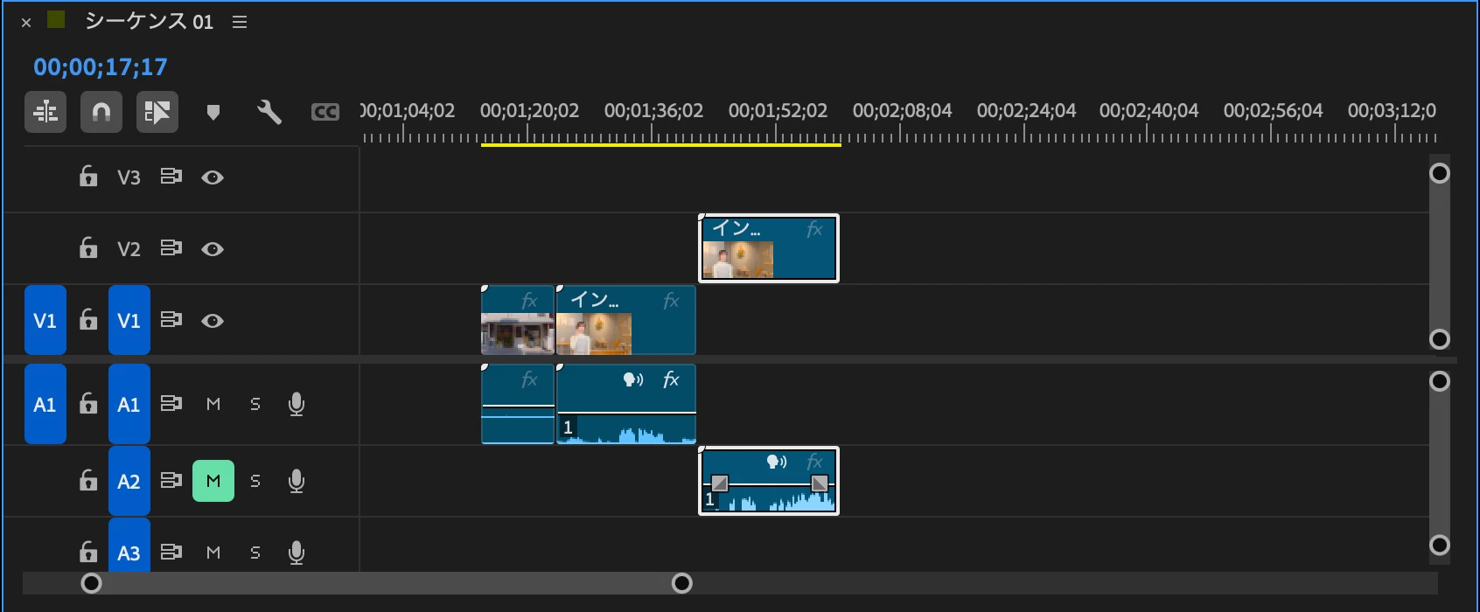Toggle sync lock on A2
This screenshot has width=1480, height=612.
click(171, 481)
